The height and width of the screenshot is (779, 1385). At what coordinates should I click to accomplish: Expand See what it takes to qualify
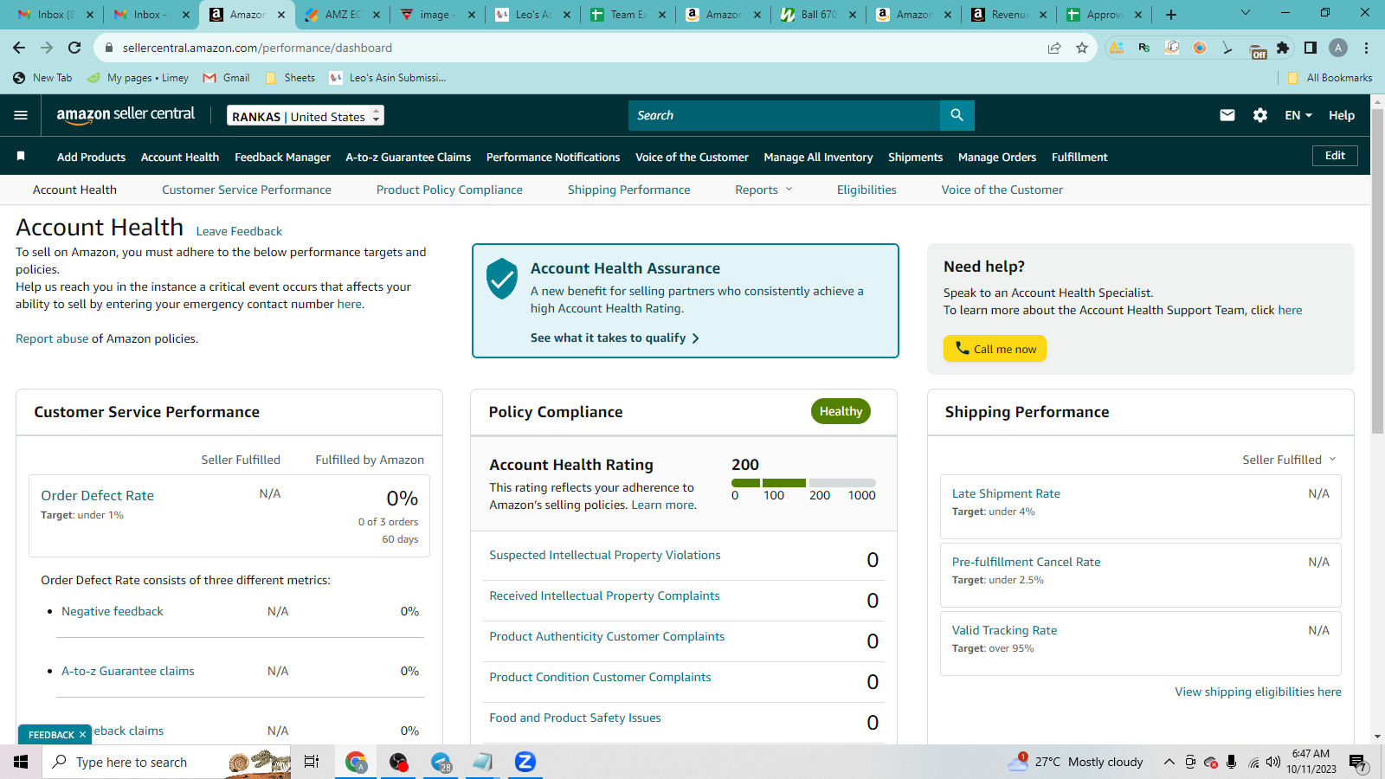point(615,338)
